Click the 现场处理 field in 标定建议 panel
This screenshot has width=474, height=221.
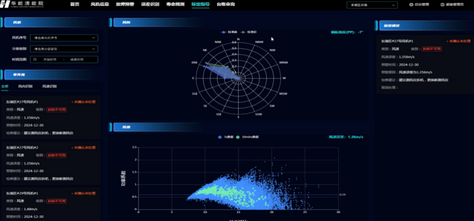coord(390,88)
